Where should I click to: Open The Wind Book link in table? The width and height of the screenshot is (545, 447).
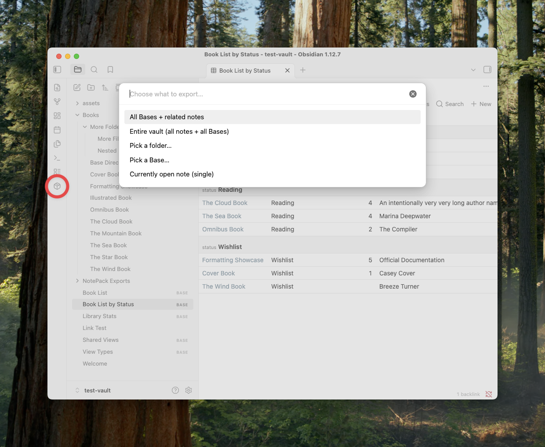(x=224, y=286)
